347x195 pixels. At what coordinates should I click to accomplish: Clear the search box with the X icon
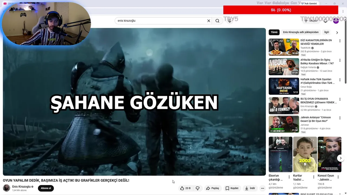[209, 21]
